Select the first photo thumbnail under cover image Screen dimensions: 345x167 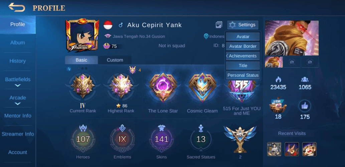click(x=274, y=62)
